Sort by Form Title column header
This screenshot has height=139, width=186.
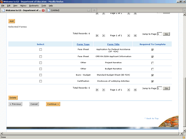pyautogui.click(x=113, y=44)
